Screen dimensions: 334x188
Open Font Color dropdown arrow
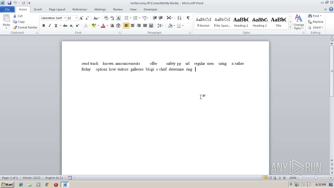coord(107,26)
